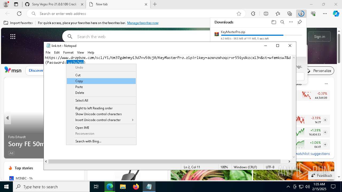The width and height of the screenshot is (342, 192).
Task: Open Browser essentials heart icon
Action: click(313, 14)
